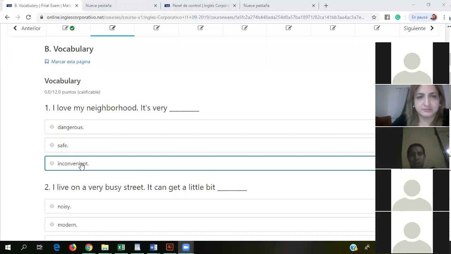Bookmark this page with the star icon
The width and height of the screenshot is (451, 254).
coord(374,17)
